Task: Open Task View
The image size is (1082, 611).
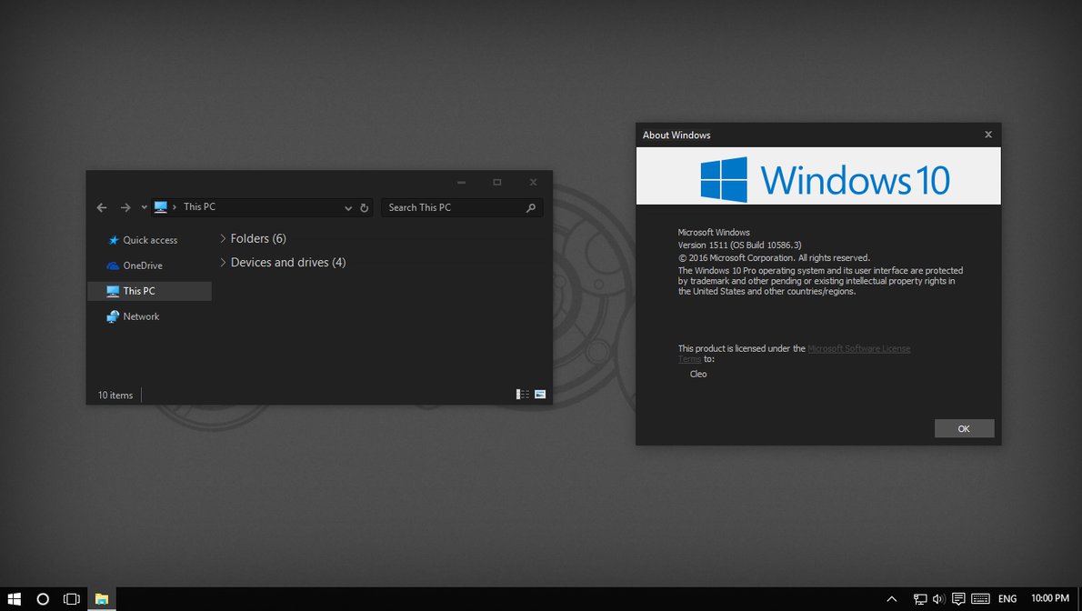Action: pyautogui.click(x=72, y=599)
